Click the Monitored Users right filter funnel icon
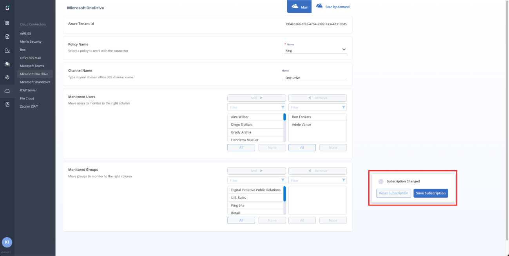 (344, 107)
